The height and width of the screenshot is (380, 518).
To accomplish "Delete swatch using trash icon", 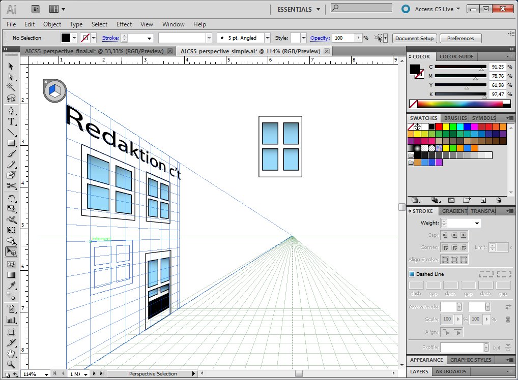I will pyautogui.click(x=498, y=200).
